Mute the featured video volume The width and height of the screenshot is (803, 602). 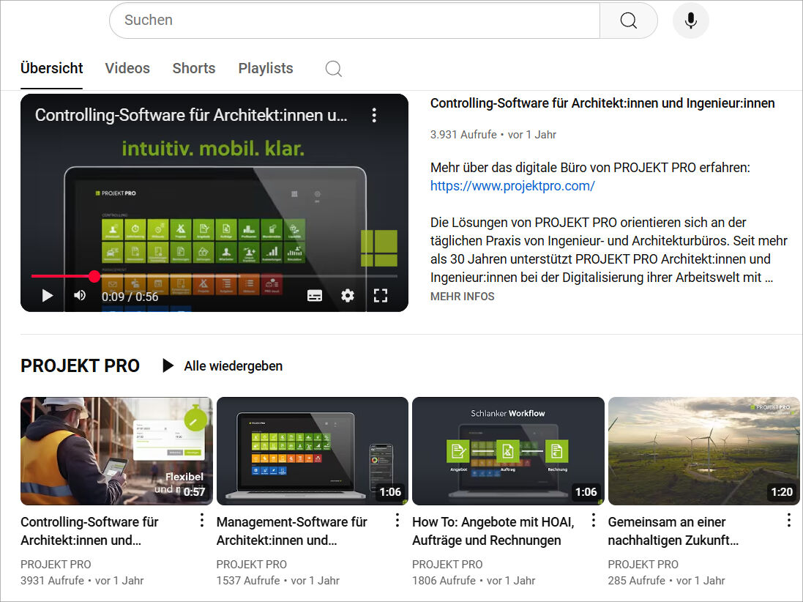(79, 296)
